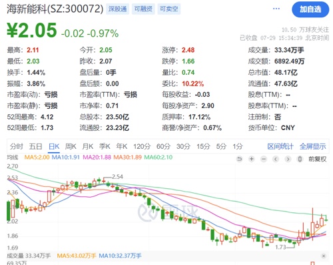The width and height of the screenshot is (333, 265).
Task: Open the three-dot more options menu
Action: (x=276, y=9)
